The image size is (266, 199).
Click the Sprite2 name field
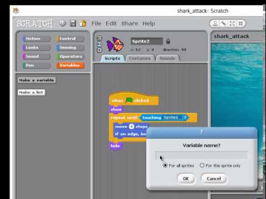147,41
